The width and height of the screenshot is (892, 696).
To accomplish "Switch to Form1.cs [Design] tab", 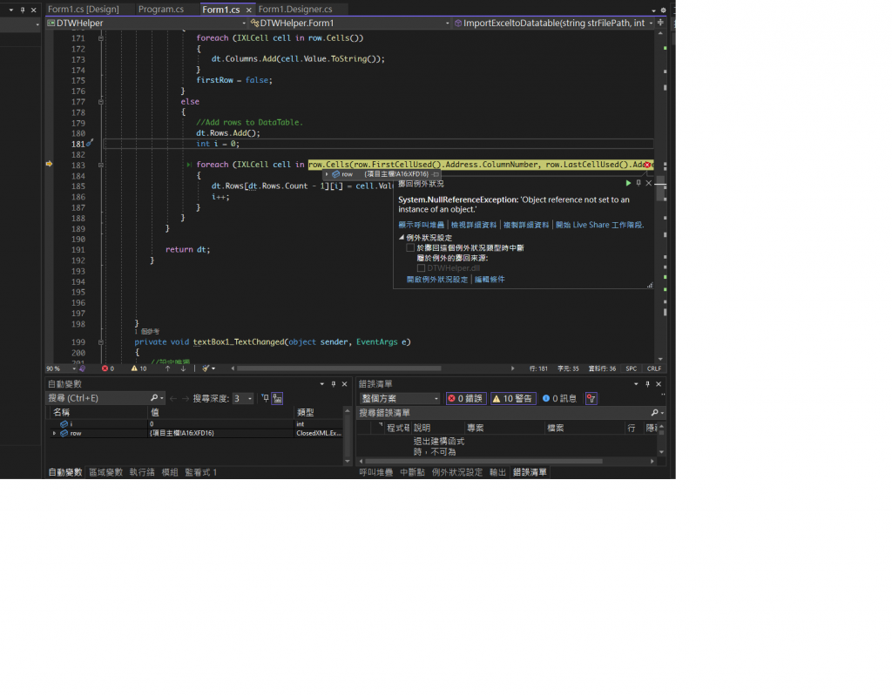I will point(84,9).
